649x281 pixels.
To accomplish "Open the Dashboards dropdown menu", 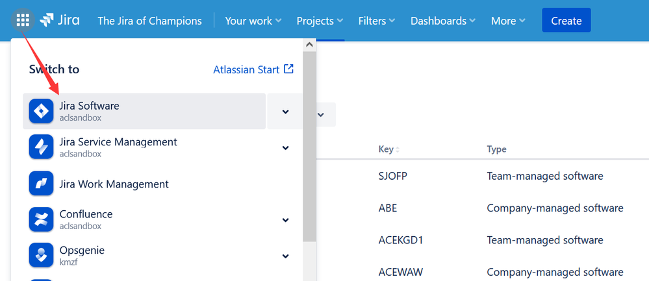I will [443, 21].
